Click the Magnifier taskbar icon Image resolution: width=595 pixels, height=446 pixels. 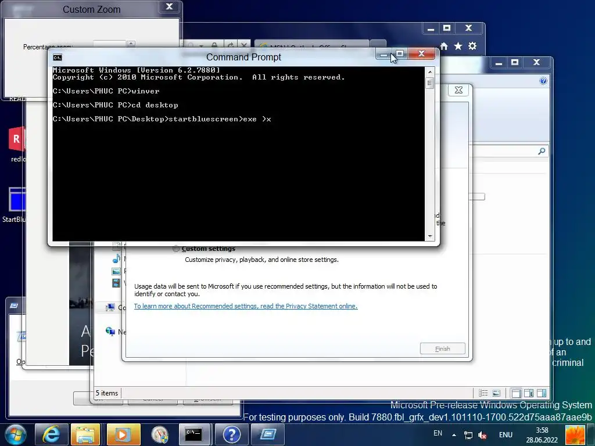pyautogui.click(x=160, y=434)
